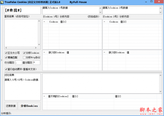The height and width of the screenshot is (116, 164).
Task: Click the 值[1] column header in Cookies 1号 table
Action: click(x=79, y=22)
